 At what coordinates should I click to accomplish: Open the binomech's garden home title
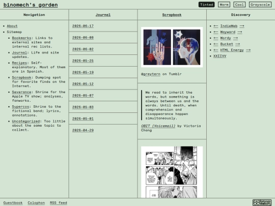pyautogui.click(x=31, y=5)
